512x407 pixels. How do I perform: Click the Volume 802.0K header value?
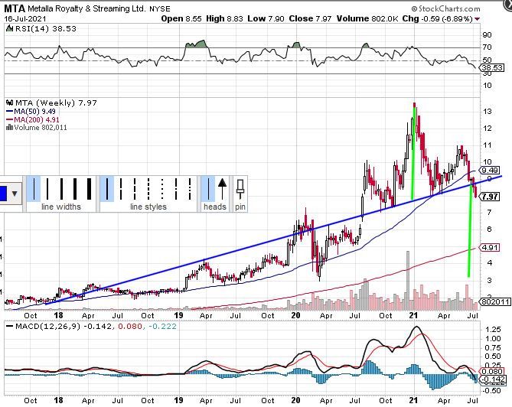pyautogui.click(x=367, y=18)
